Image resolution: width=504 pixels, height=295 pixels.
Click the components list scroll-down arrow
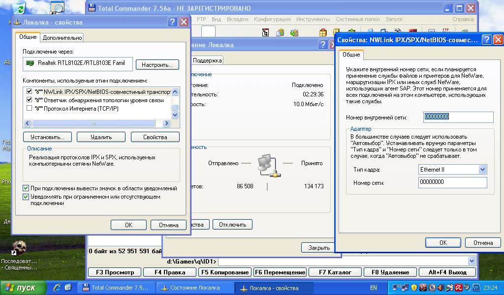coord(175,115)
